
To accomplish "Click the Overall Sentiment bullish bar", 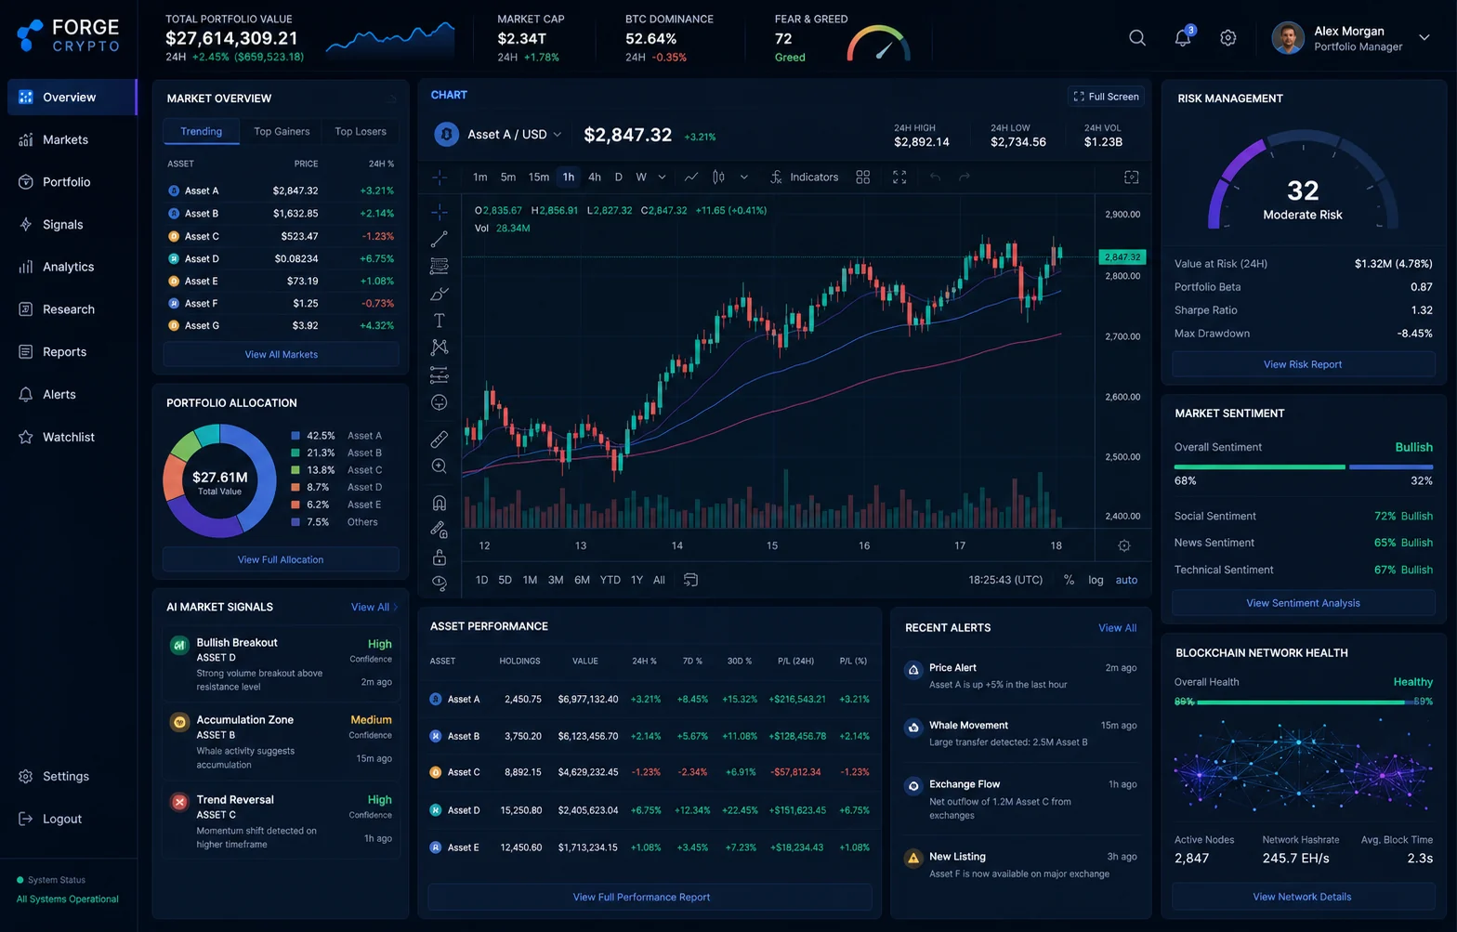I will coord(1259,466).
